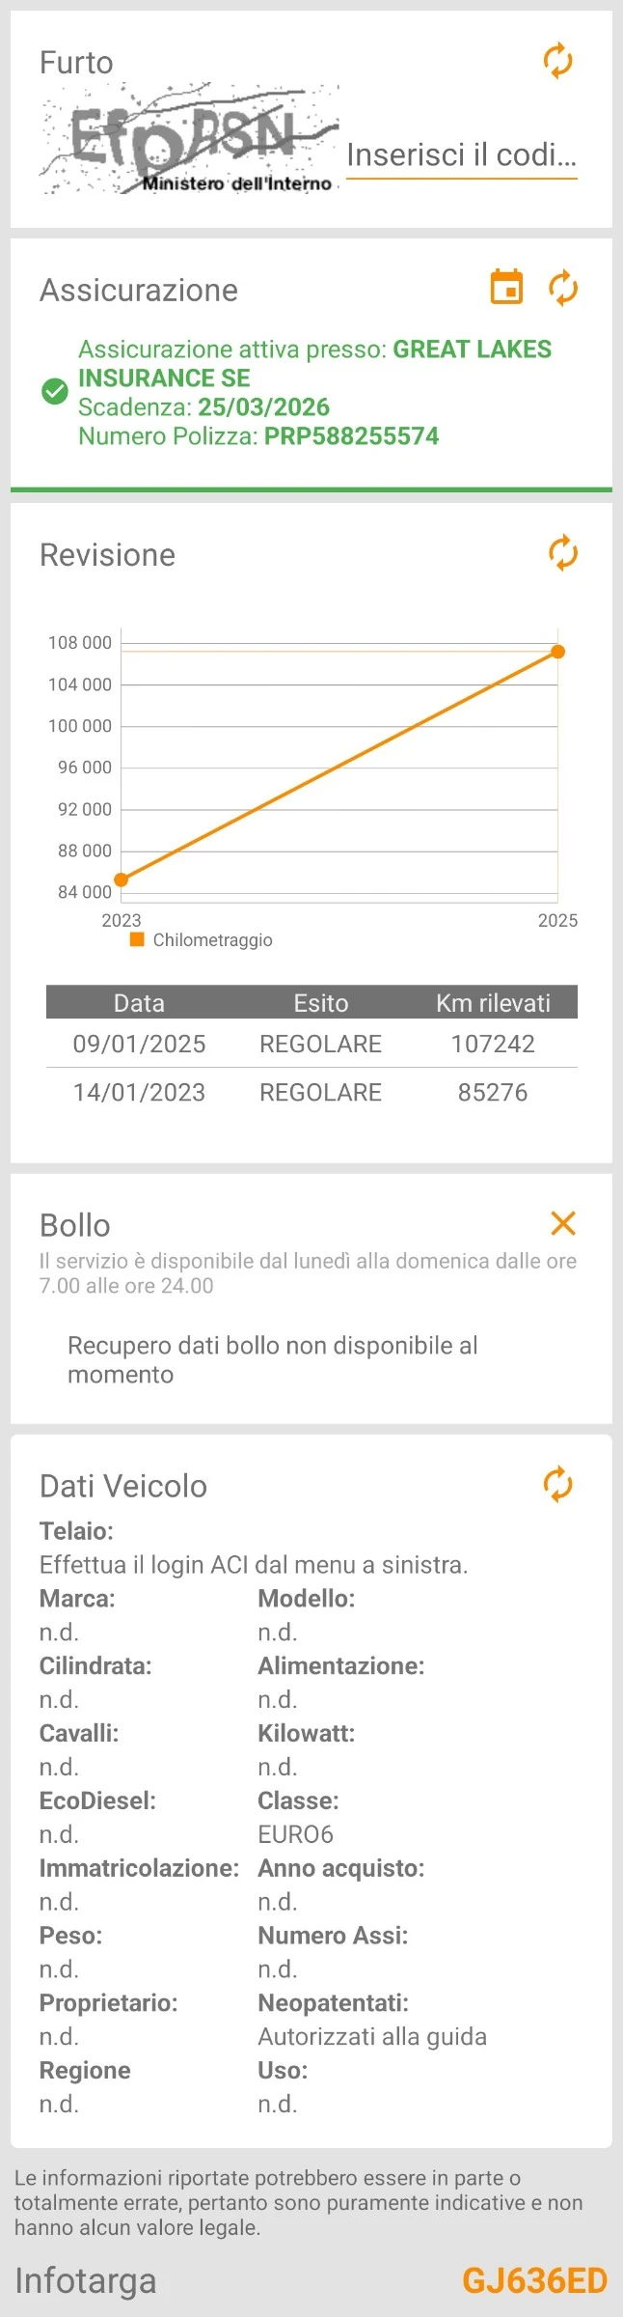This screenshot has height=2317, width=623.
Task: Tap the policy number PRP588255574
Action: click(x=351, y=436)
